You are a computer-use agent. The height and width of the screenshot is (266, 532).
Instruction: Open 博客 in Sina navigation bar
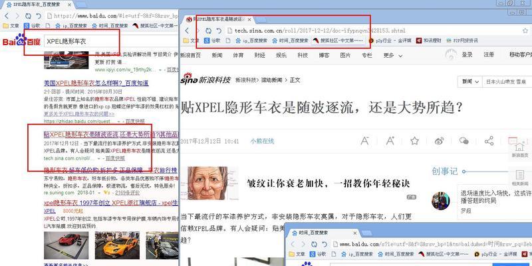(324, 55)
